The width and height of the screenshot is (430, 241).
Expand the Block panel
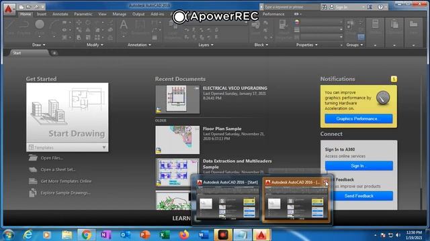[261, 45]
